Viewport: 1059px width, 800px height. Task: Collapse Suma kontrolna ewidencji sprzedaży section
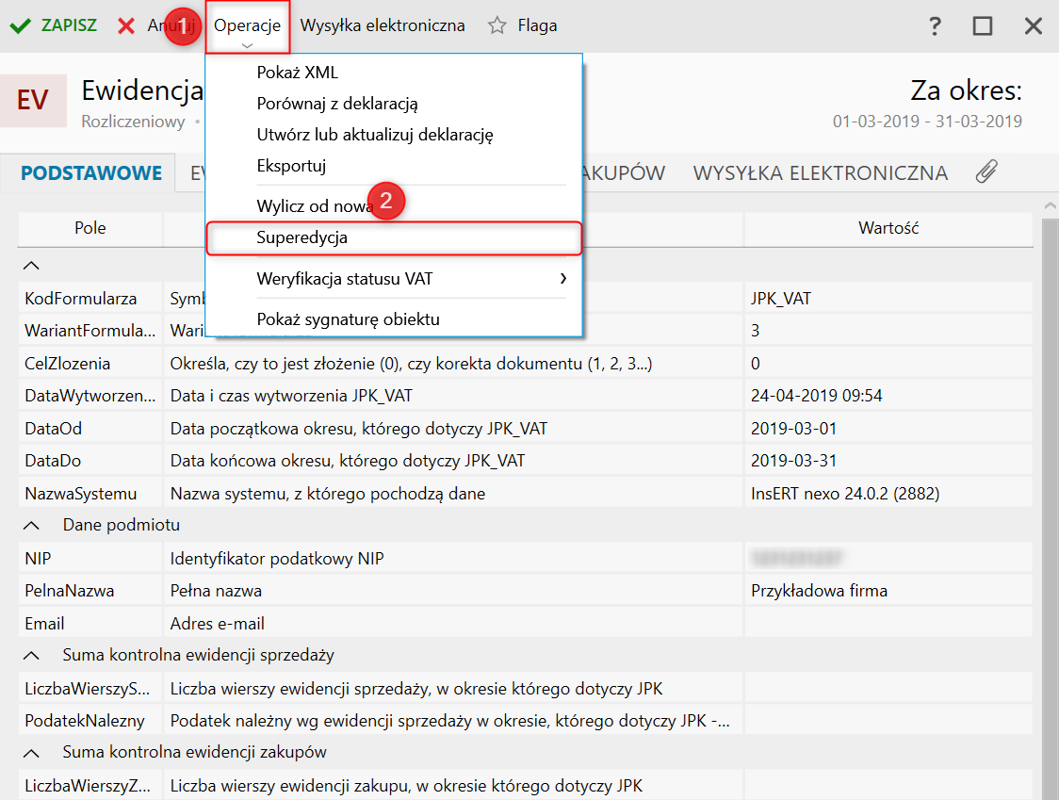pos(32,655)
